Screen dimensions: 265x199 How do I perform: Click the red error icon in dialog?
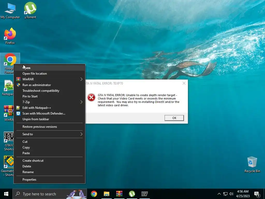(91, 97)
